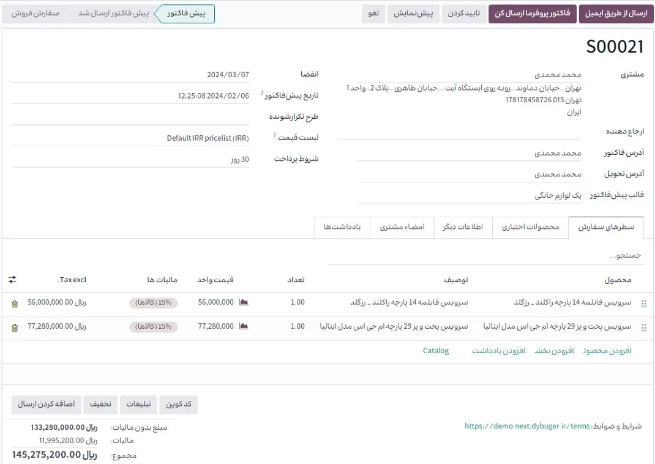This screenshot has height=464, width=655.
Task: Click the 15% tax tag on first line
Action: [x=153, y=302]
